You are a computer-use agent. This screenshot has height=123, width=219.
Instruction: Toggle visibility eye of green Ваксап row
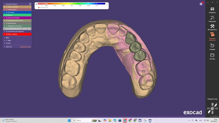(x=7, y=15)
